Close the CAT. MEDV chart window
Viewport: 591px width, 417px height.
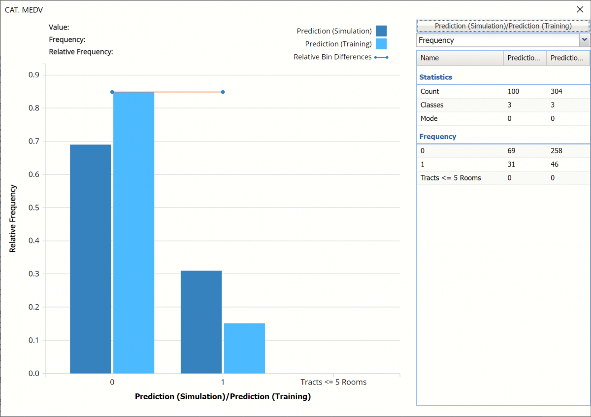[579, 9]
